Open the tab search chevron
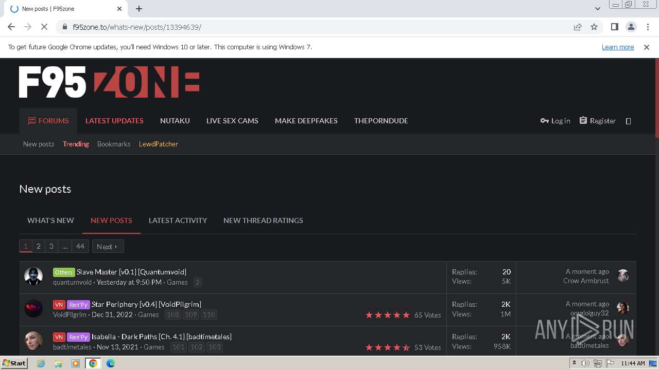 [598, 9]
